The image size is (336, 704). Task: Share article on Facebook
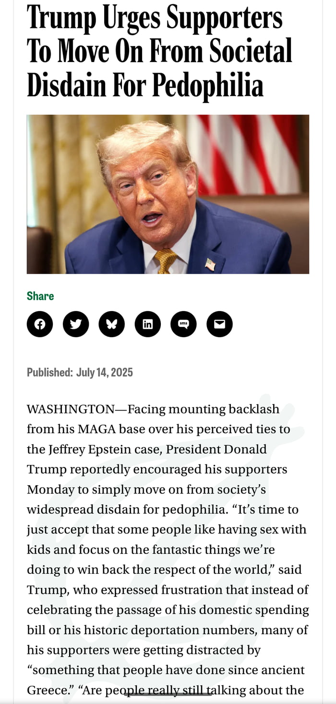(40, 324)
